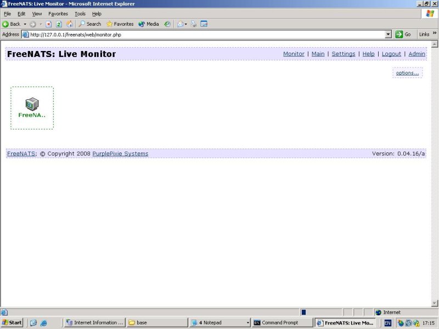Screen dimensions: 439x329
Task: Click the Show Desktop quick launch icon
Action: (33, 323)
